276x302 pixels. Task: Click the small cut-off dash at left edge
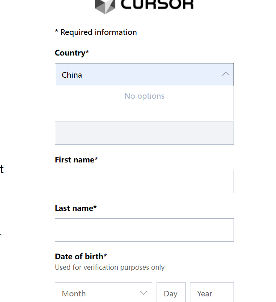pos(1,235)
